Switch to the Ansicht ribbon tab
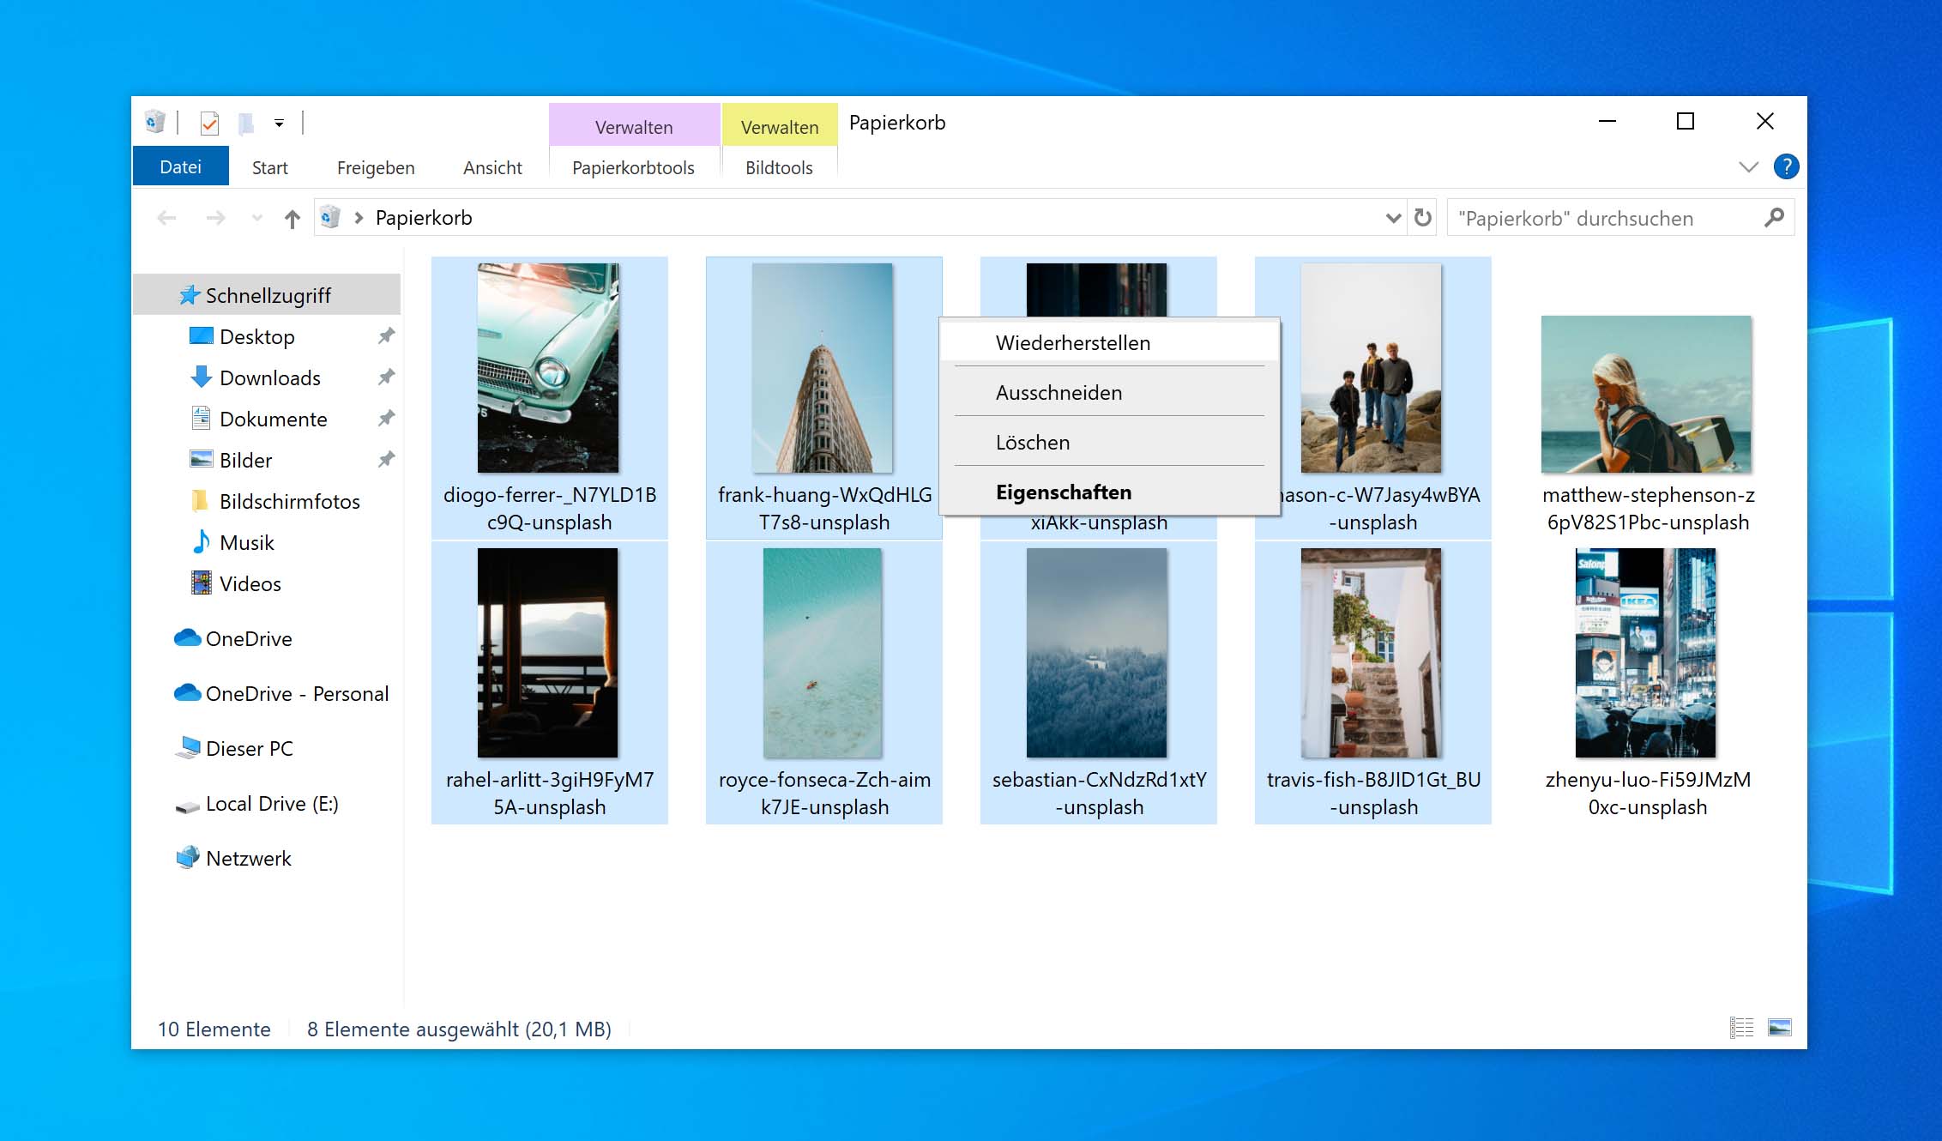 pos(492,167)
